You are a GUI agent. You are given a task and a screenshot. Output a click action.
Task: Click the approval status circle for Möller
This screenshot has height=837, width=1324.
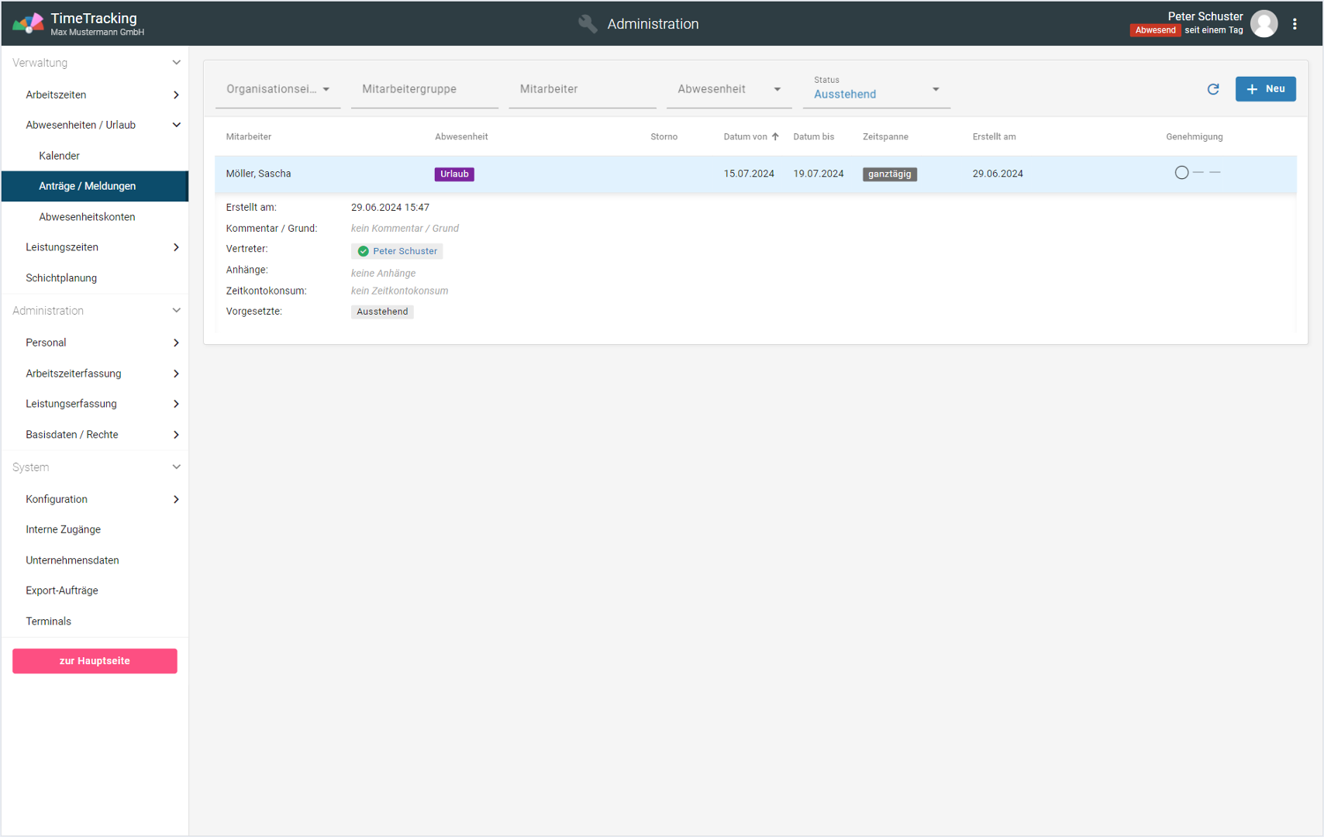pos(1181,173)
